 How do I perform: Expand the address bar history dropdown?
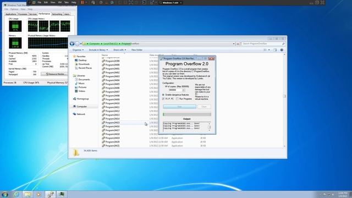[x=234, y=44]
